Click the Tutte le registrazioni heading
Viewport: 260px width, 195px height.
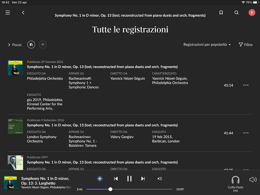pos(130,30)
